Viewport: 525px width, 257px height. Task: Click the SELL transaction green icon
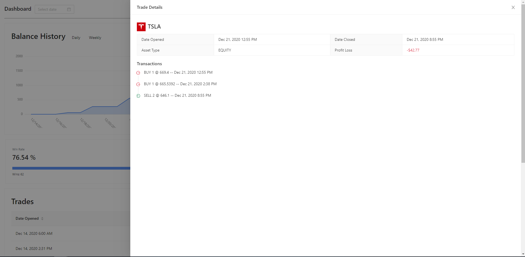(138, 96)
